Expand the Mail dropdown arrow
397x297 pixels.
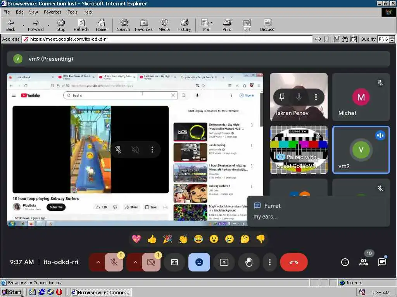[x=212, y=23]
